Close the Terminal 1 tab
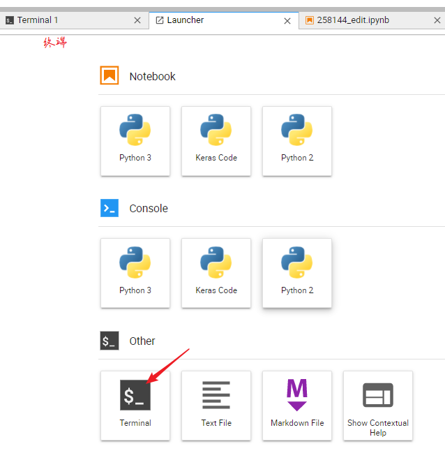The height and width of the screenshot is (467, 445). [x=137, y=20]
